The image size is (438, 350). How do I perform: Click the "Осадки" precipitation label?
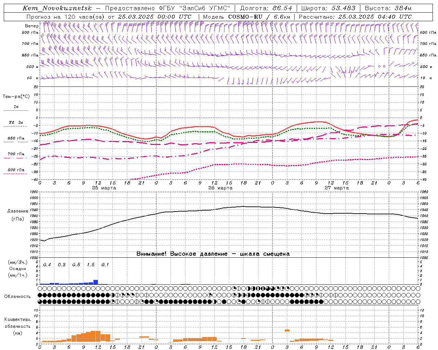18,269
